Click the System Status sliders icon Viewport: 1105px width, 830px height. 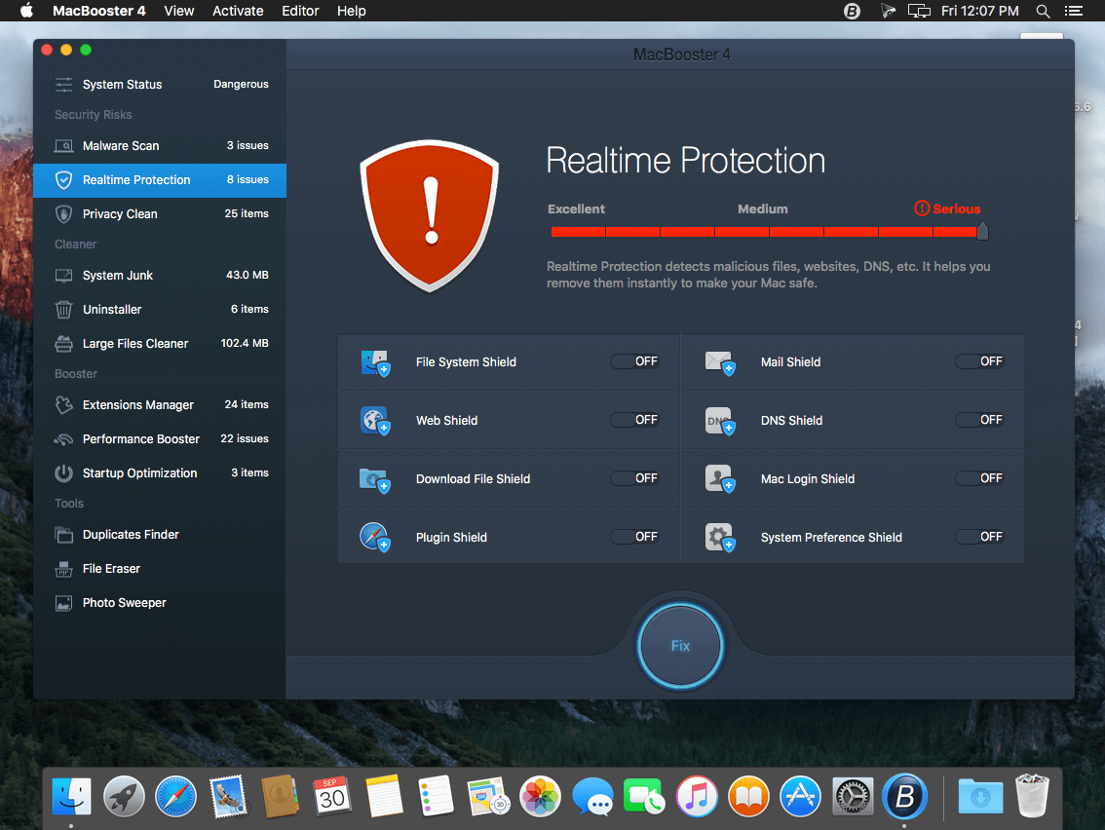point(63,85)
